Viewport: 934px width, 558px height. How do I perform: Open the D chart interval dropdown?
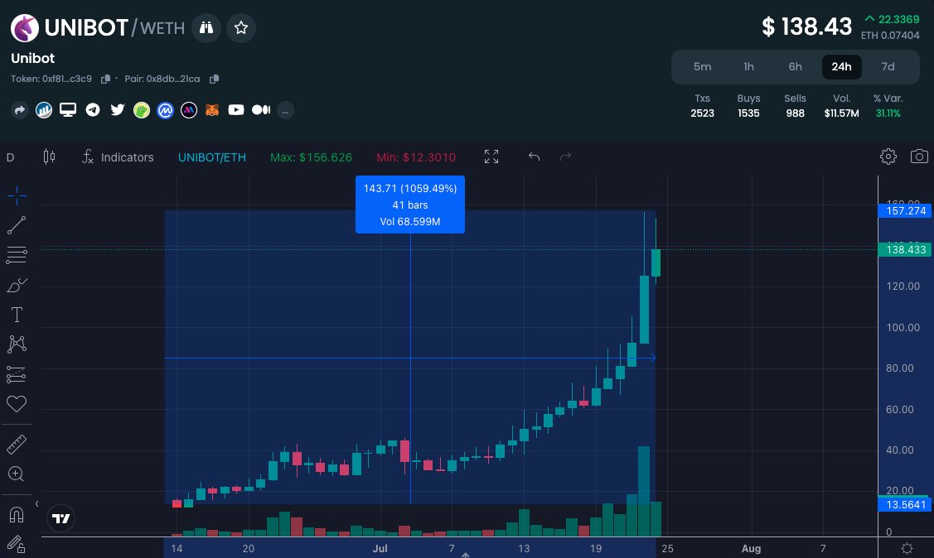pyautogui.click(x=10, y=157)
